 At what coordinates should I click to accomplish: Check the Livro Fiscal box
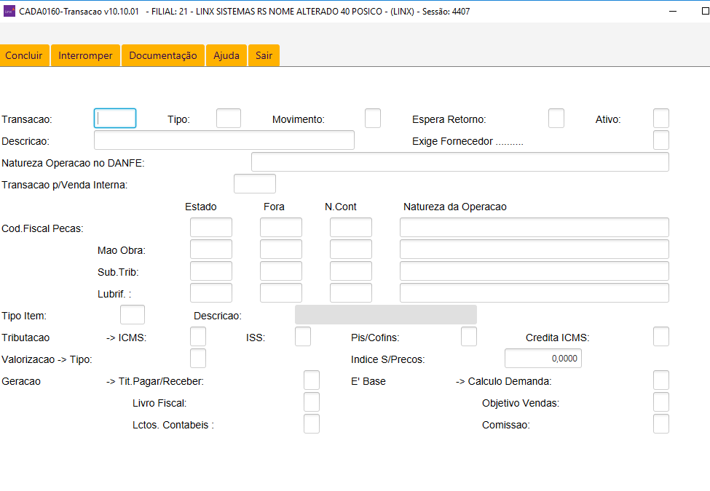coord(312,402)
